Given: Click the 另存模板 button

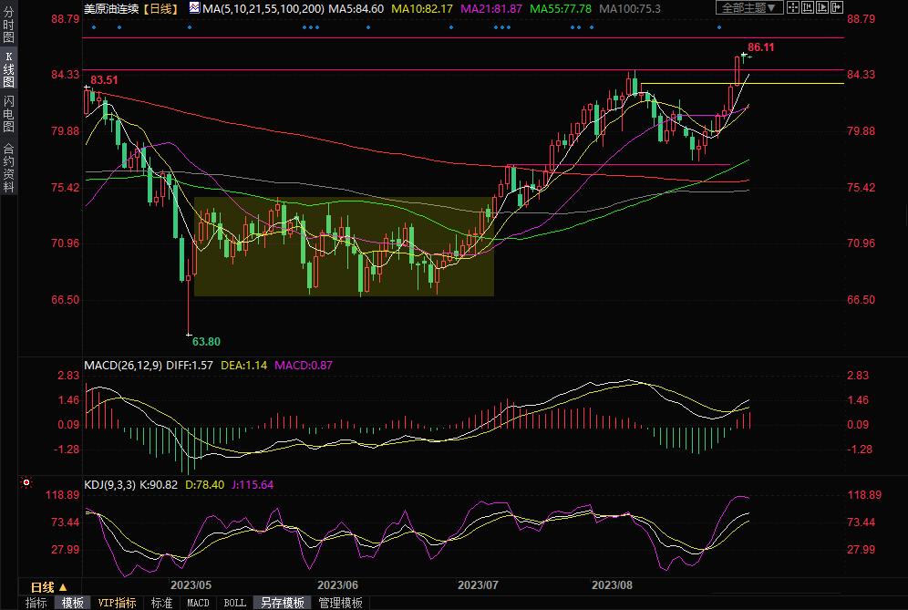Looking at the screenshot, I should pos(282,603).
